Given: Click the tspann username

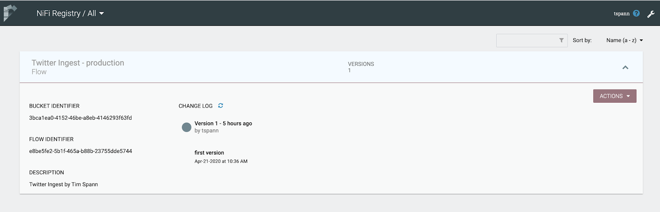Looking at the screenshot, I should (622, 14).
